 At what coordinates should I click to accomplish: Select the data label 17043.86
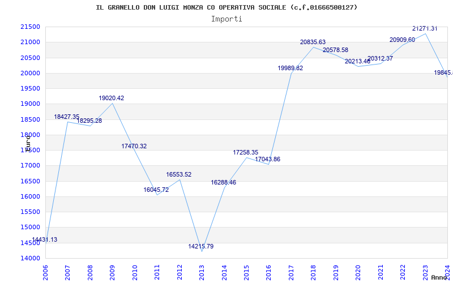[x=267, y=160]
